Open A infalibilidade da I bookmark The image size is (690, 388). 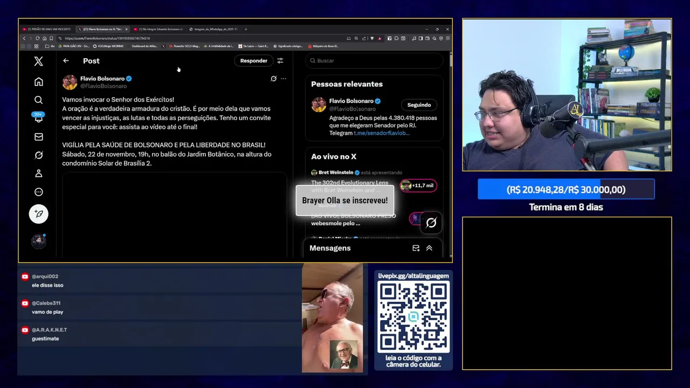tap(220, 46)
